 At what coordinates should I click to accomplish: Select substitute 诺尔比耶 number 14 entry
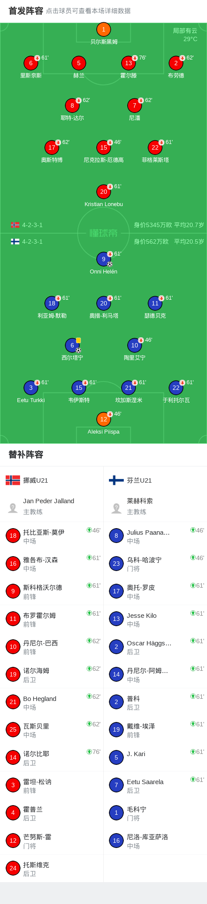[x=52, y=757]
